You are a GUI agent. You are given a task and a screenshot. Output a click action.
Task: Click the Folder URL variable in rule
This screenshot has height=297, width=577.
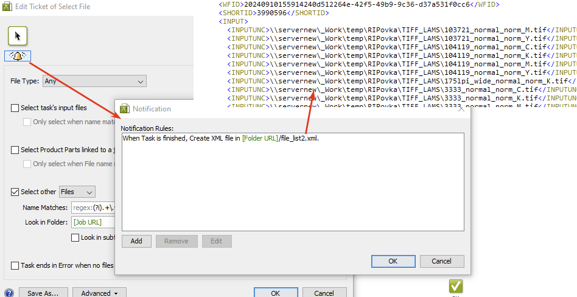tap(260, 138)
